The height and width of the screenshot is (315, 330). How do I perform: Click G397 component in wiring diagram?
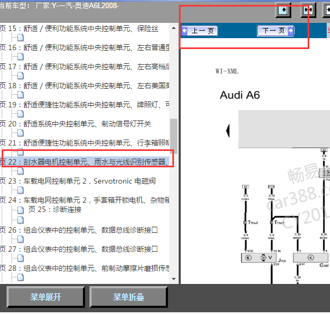point(311,258)
